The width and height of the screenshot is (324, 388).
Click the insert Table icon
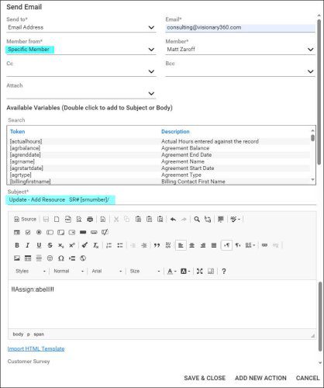tap(28, 258)
